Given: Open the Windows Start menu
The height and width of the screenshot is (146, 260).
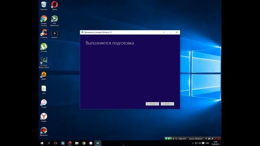Looking at the screenshot, I should (x=42, y=143).
